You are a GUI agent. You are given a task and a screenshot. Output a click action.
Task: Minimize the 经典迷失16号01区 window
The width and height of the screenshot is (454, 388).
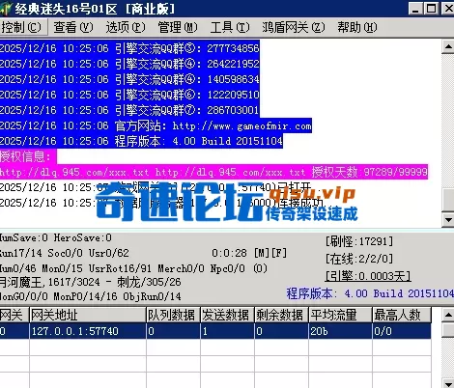[415, 9]
